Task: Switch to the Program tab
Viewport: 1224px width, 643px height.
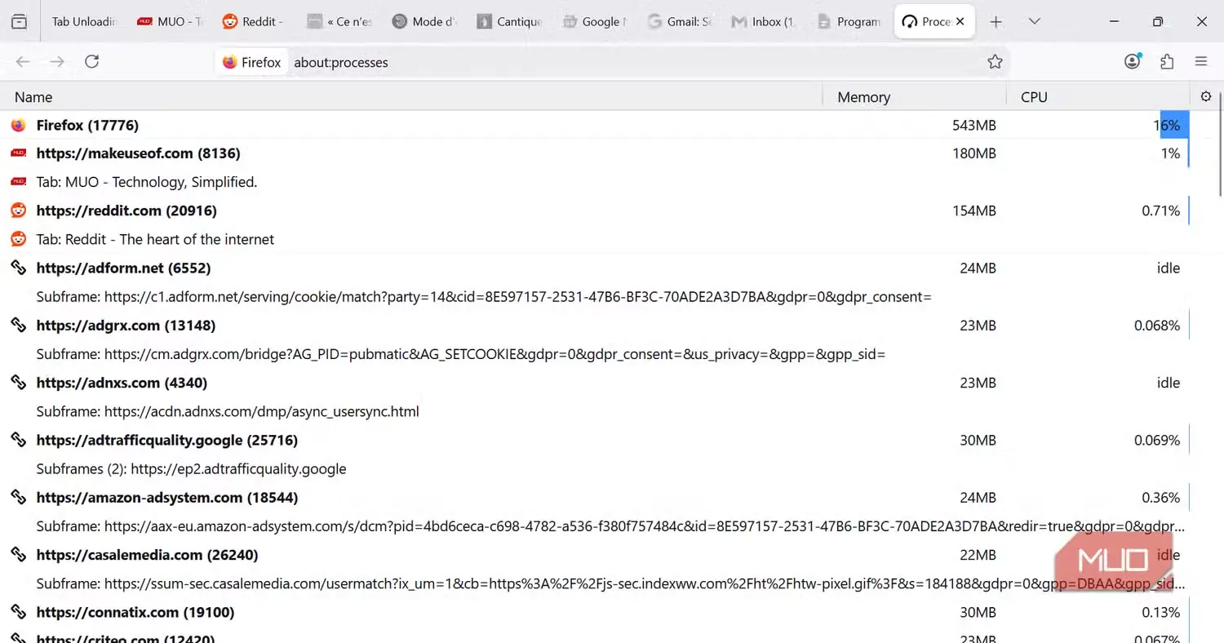Action: click(848, 22)
